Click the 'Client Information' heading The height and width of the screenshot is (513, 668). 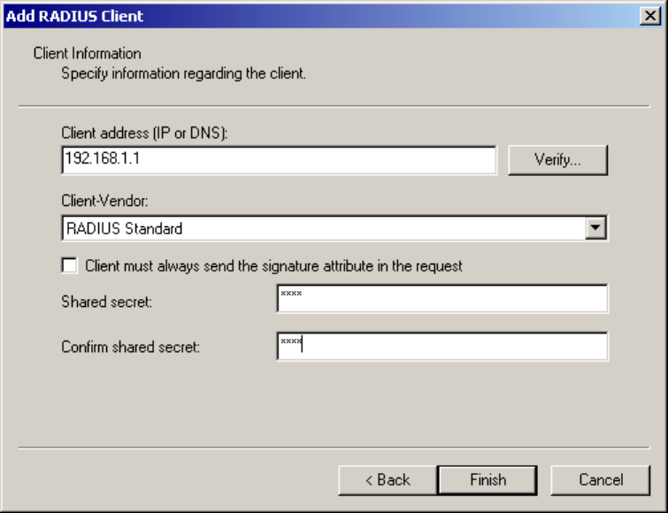click(x=88, y=54)
